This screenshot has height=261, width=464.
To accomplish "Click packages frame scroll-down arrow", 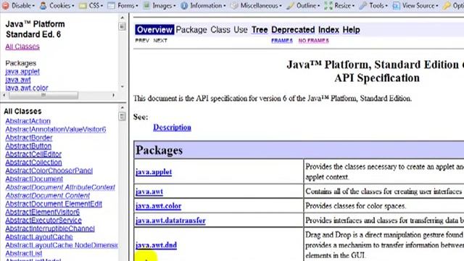I will pos(123,87).
